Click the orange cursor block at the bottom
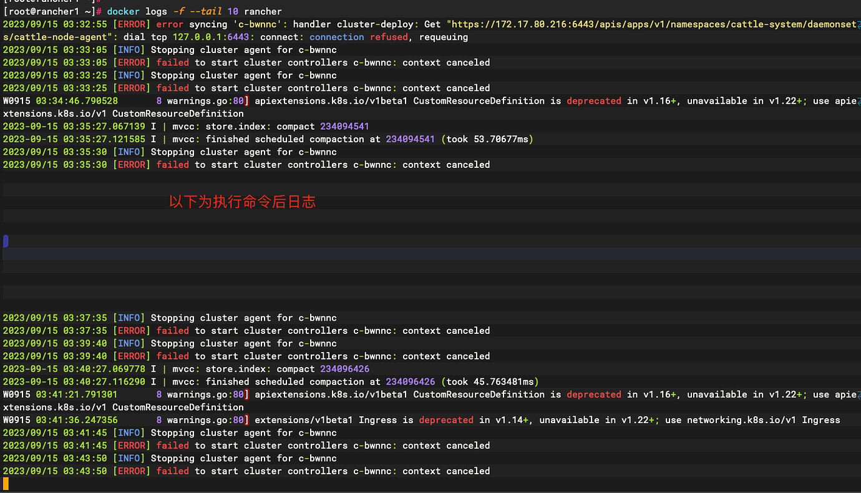 (6, 484)
